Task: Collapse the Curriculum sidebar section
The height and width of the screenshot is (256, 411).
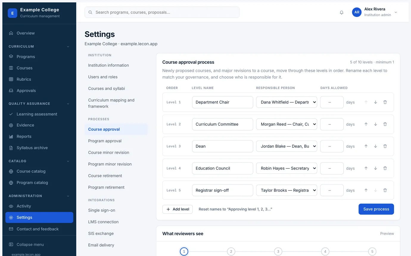Action: pyautogui.click(x=68, y=46)
